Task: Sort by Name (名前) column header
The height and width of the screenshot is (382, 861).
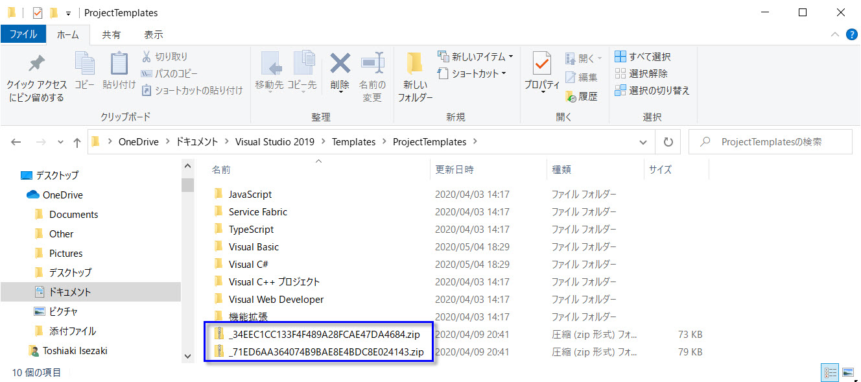Action: (221, 170)
